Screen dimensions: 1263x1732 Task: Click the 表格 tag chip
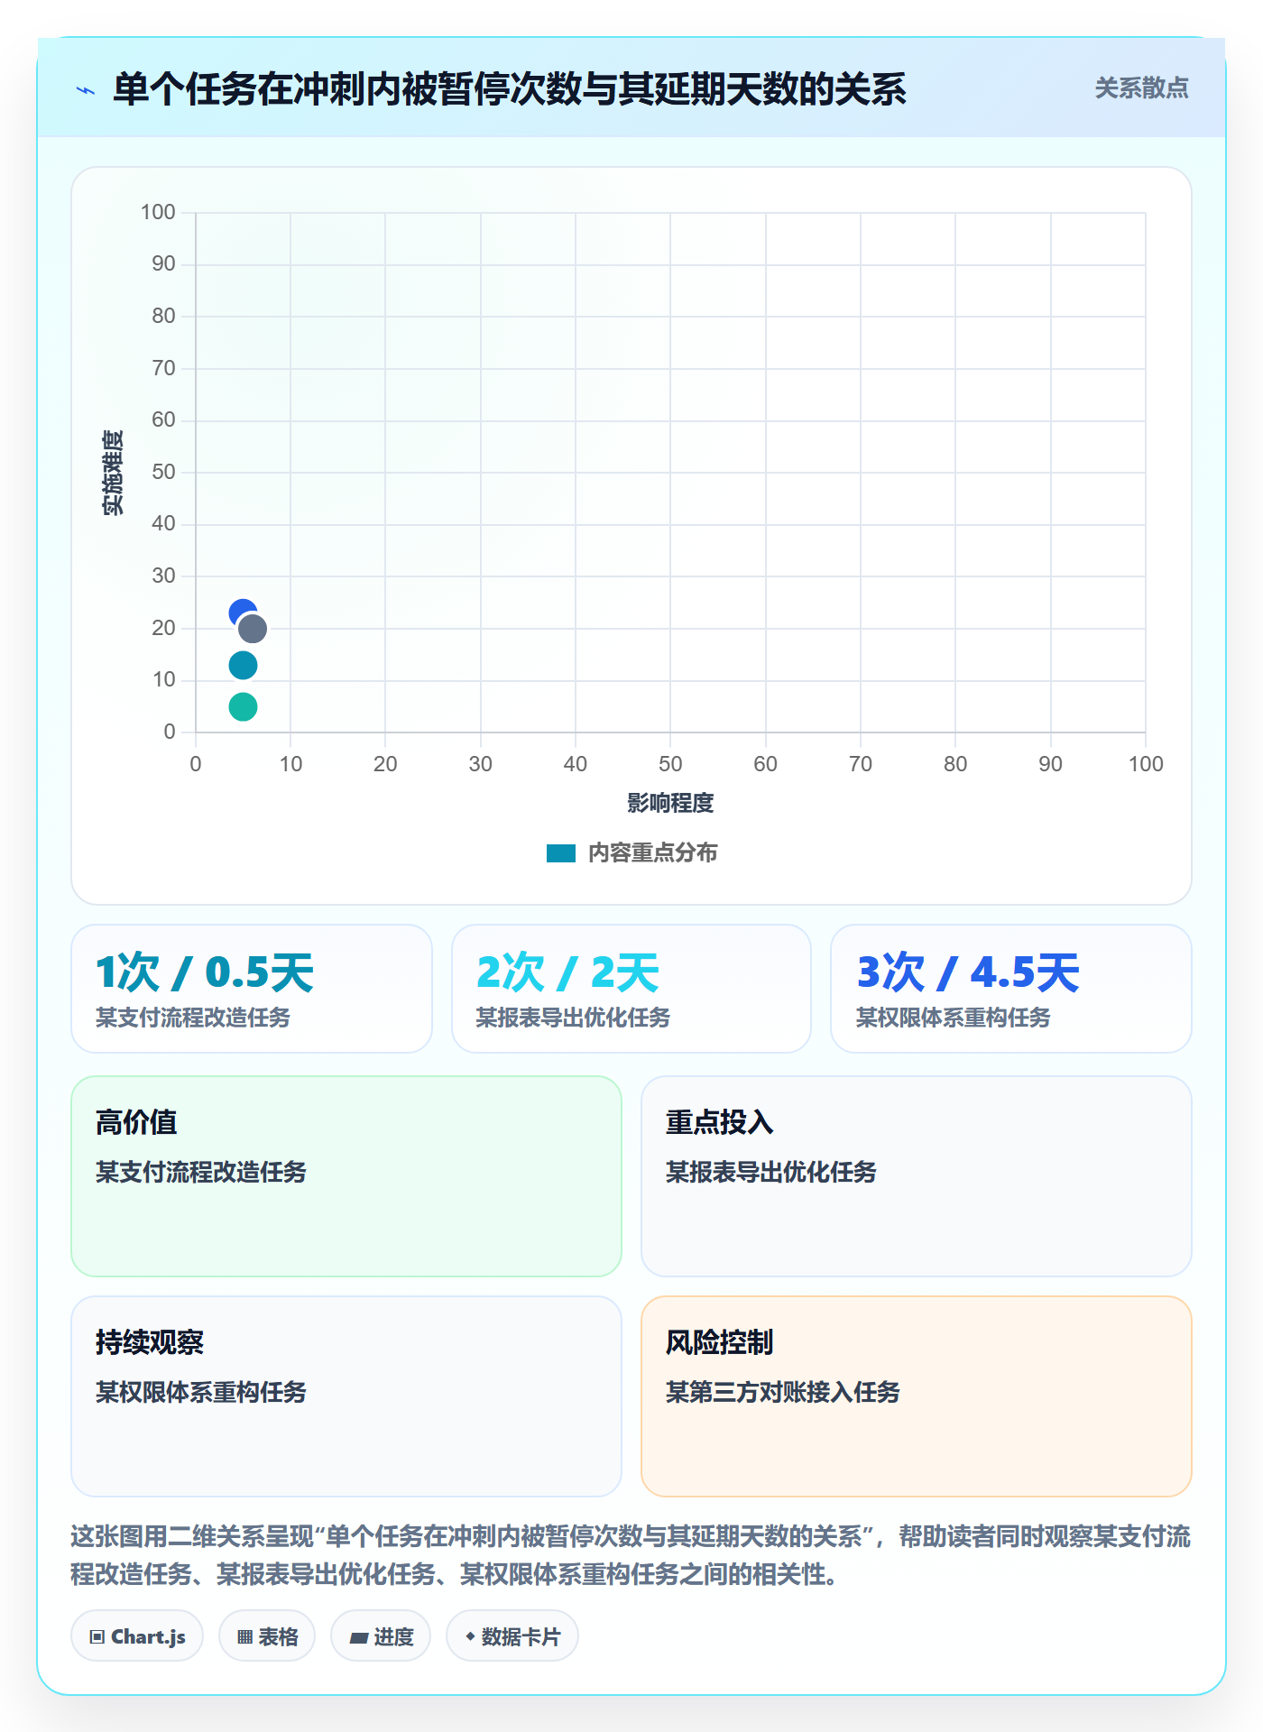pyautogui.click(x=267, y=1636)
